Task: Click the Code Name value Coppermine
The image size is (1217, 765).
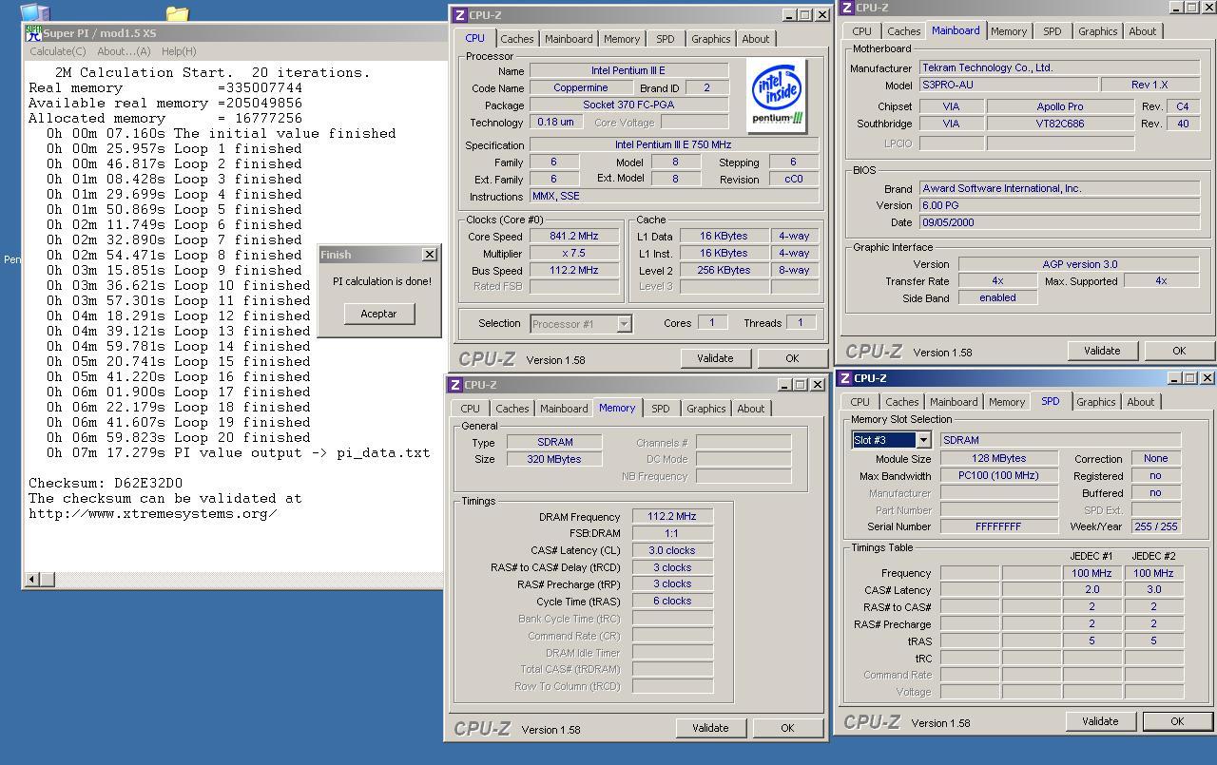Action: 580,88
